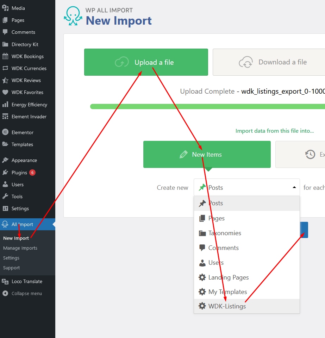The width and height of the screenshot is (325, 338).
Task: Click the Appearance paintbrush icon
Action: 5,160
